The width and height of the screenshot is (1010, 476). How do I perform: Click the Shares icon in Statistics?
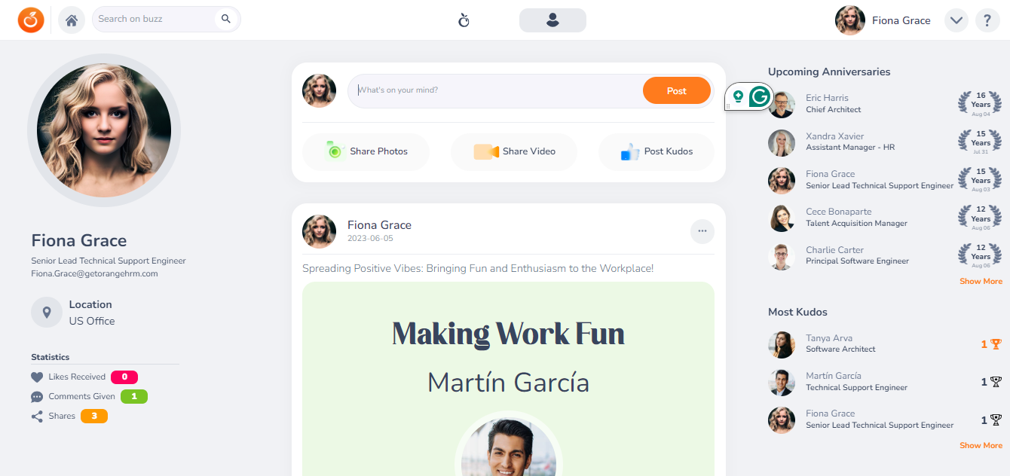(x=37, y=416)
